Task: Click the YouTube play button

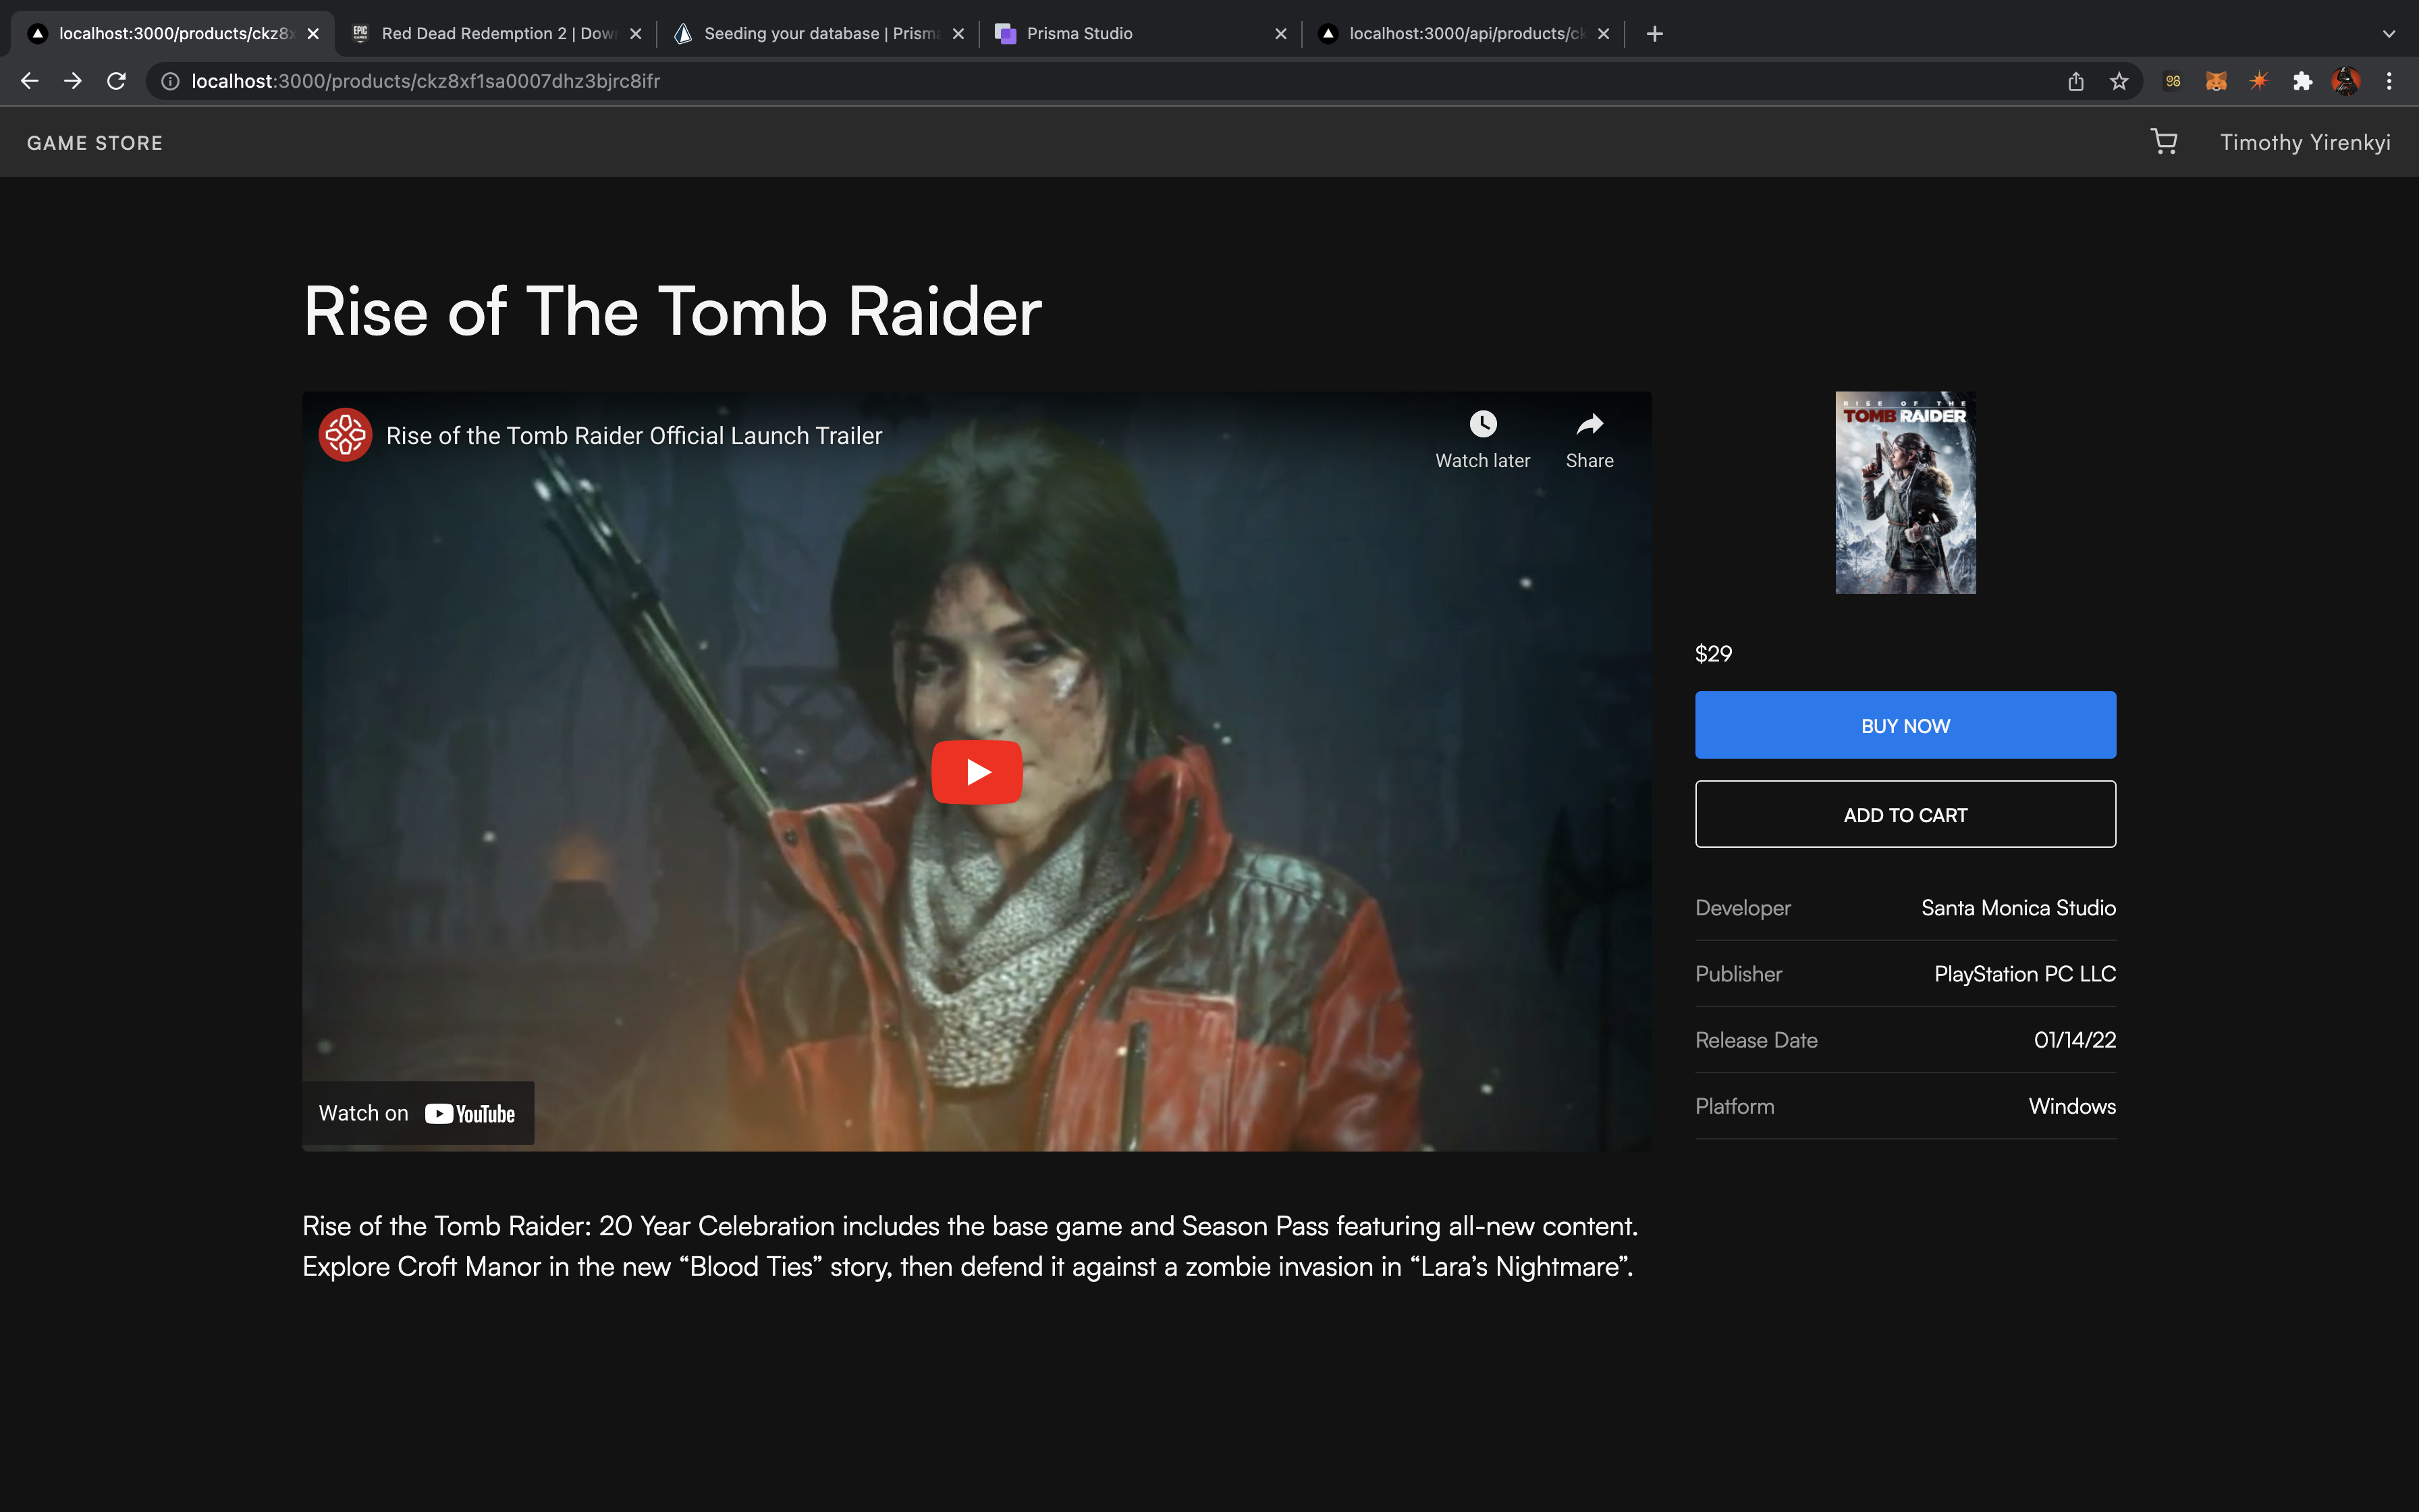Action: [977, 772]
